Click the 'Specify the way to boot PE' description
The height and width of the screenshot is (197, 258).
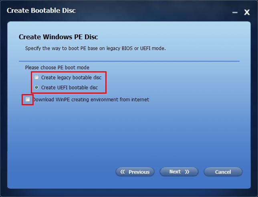coord(95,48)
